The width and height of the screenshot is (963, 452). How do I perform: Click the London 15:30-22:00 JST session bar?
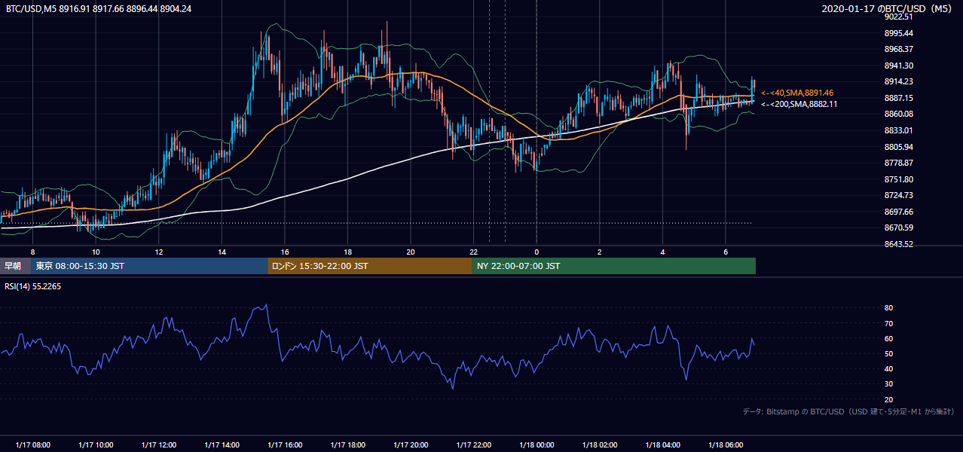click(370, 266)
